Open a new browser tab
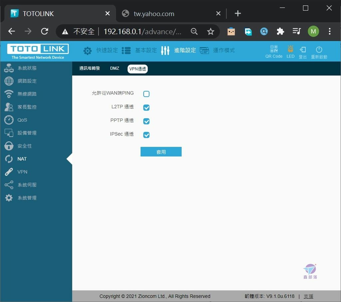 [x=238, y=13]
